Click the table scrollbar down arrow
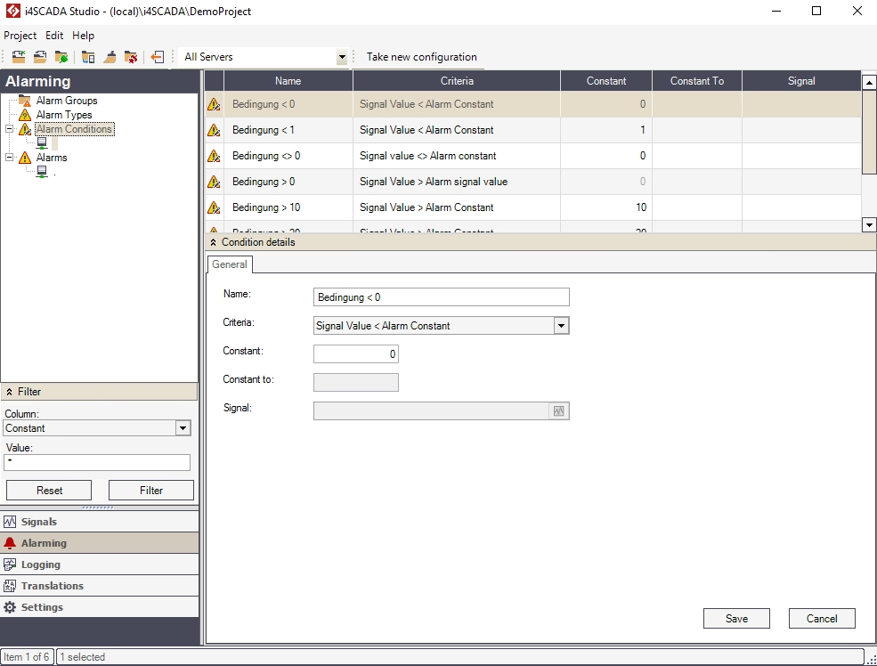The image size is (877, 666). pyautogui.click(x=869, y=225)
